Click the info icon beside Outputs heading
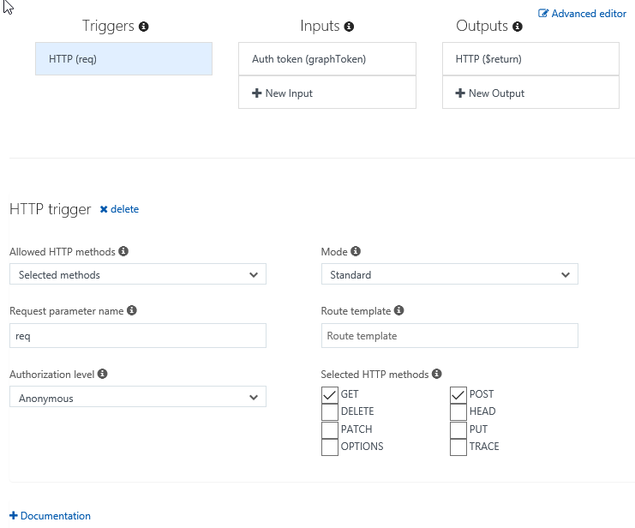 (x=518, y=27)
